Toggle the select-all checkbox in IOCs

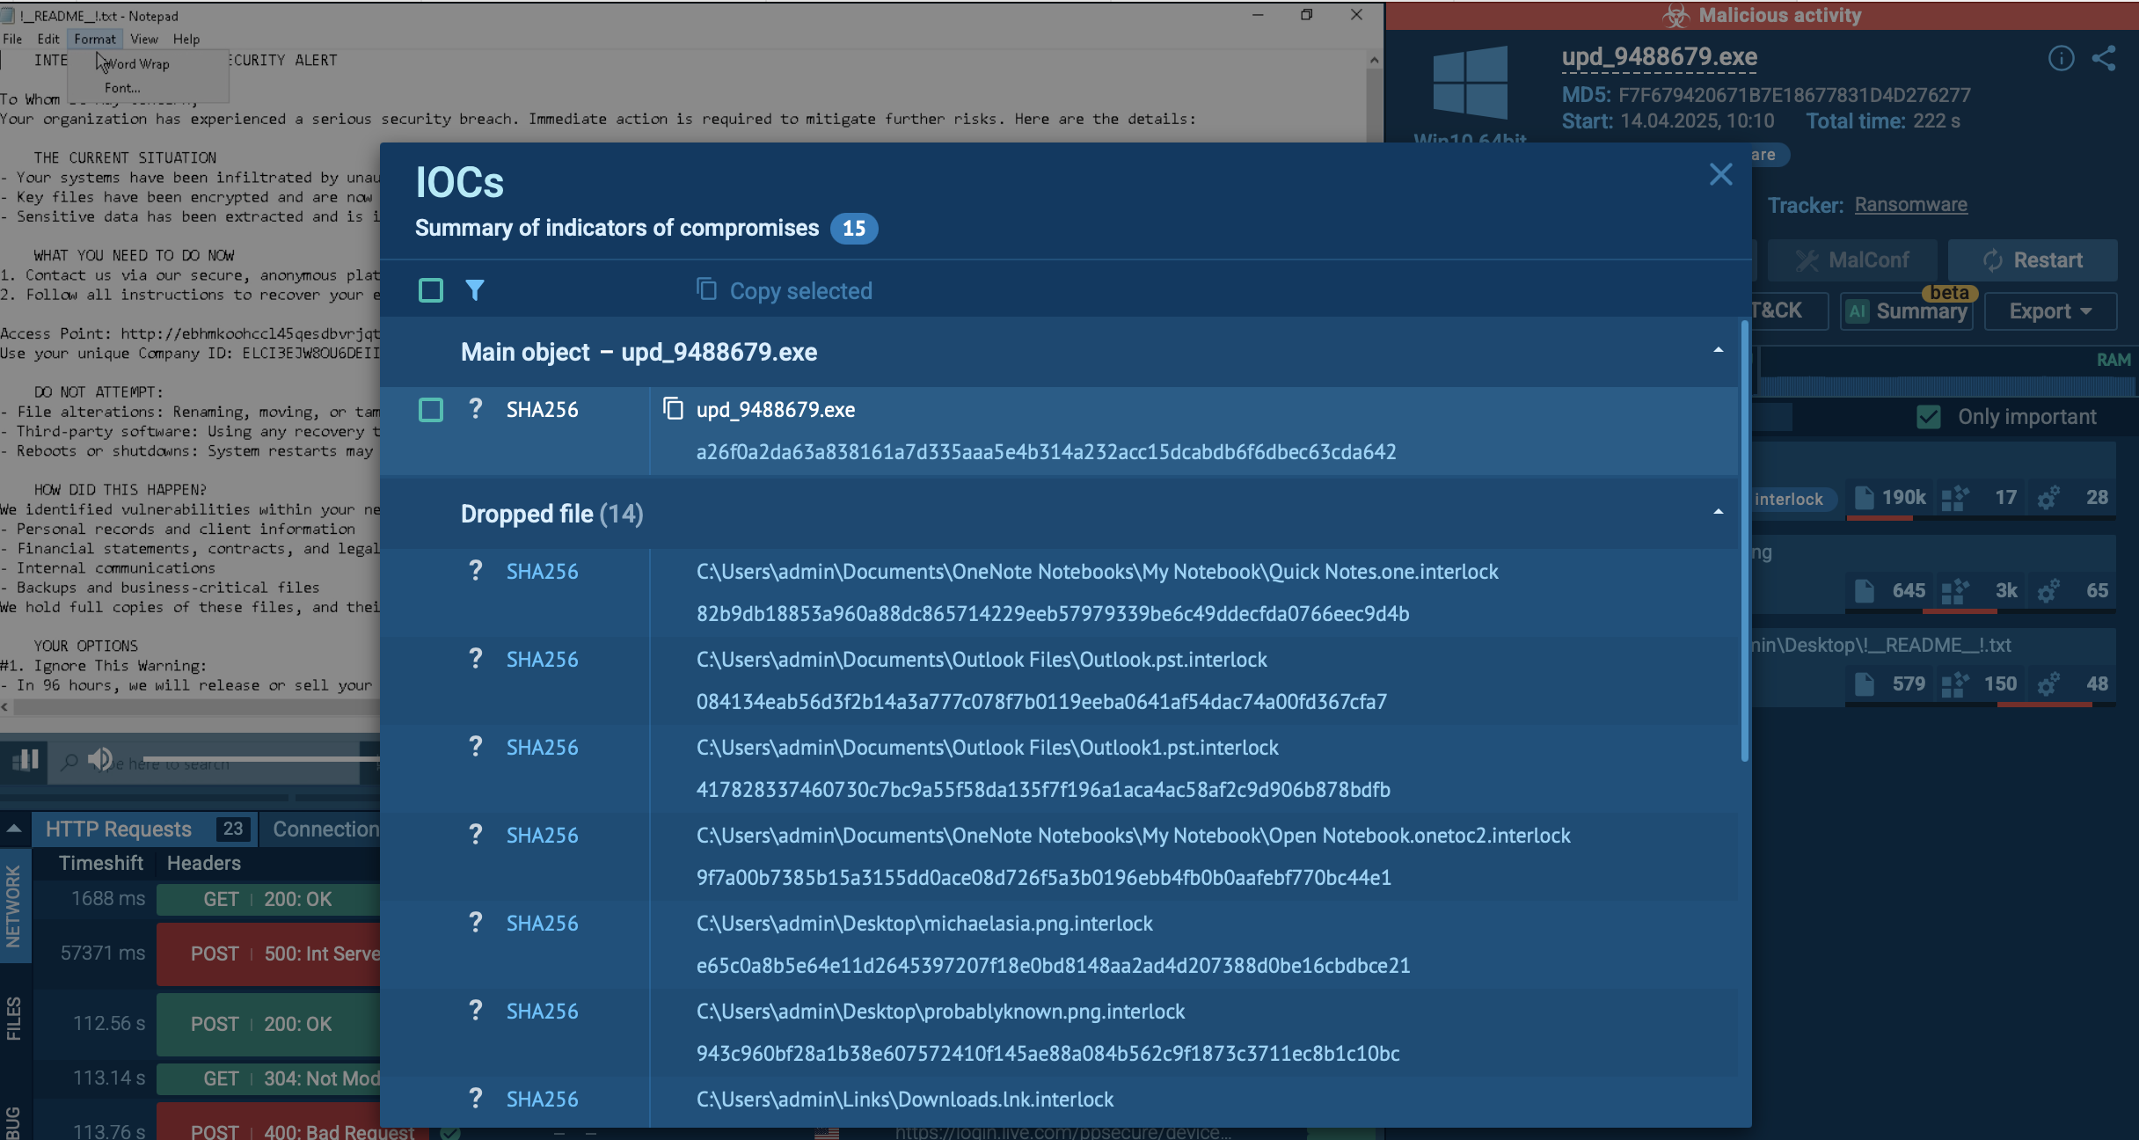tap(431, 290)
